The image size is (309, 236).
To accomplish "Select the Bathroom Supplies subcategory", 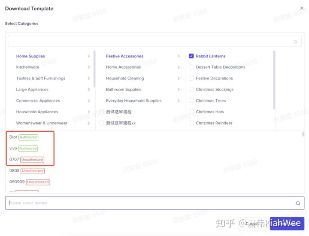I will click(124, 89).
